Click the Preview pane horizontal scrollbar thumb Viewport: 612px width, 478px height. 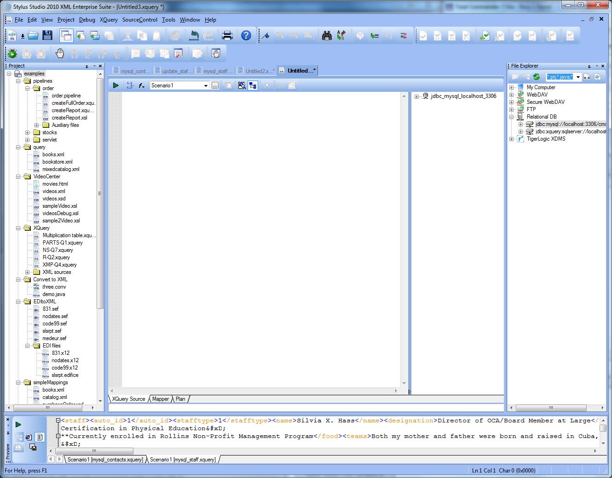[94, 451]
